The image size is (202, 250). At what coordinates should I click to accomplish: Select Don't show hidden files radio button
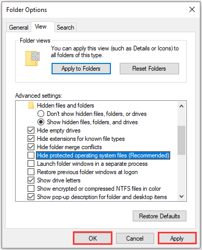pyautogui.click(x=41, y=114)
